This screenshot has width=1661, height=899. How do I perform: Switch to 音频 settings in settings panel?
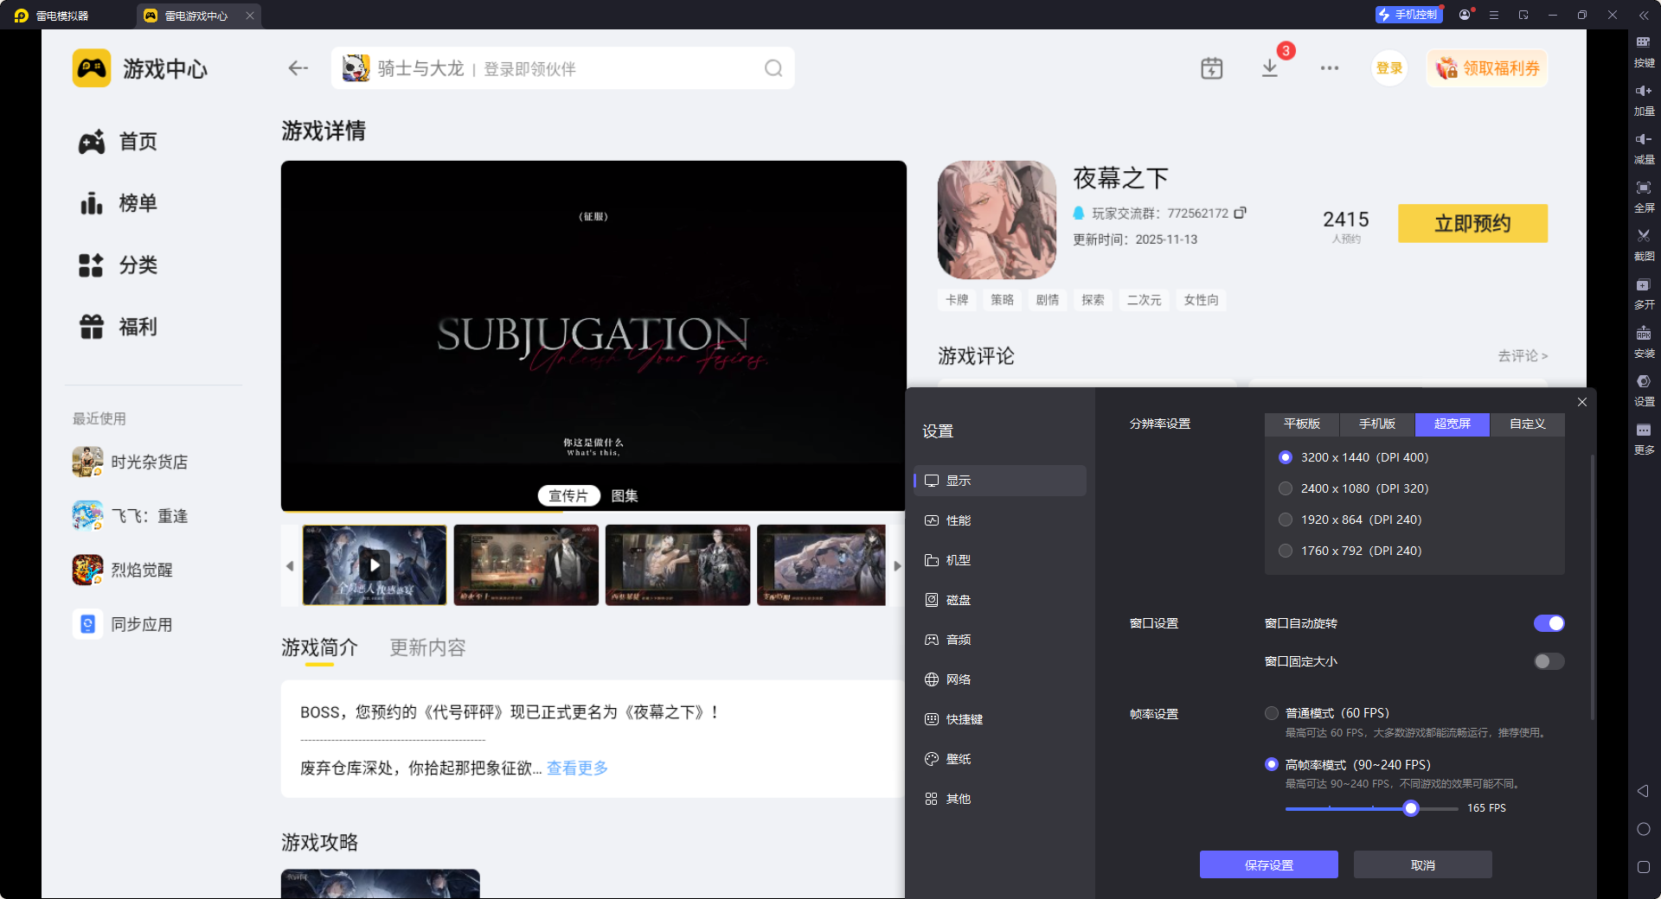coord(959,640)
